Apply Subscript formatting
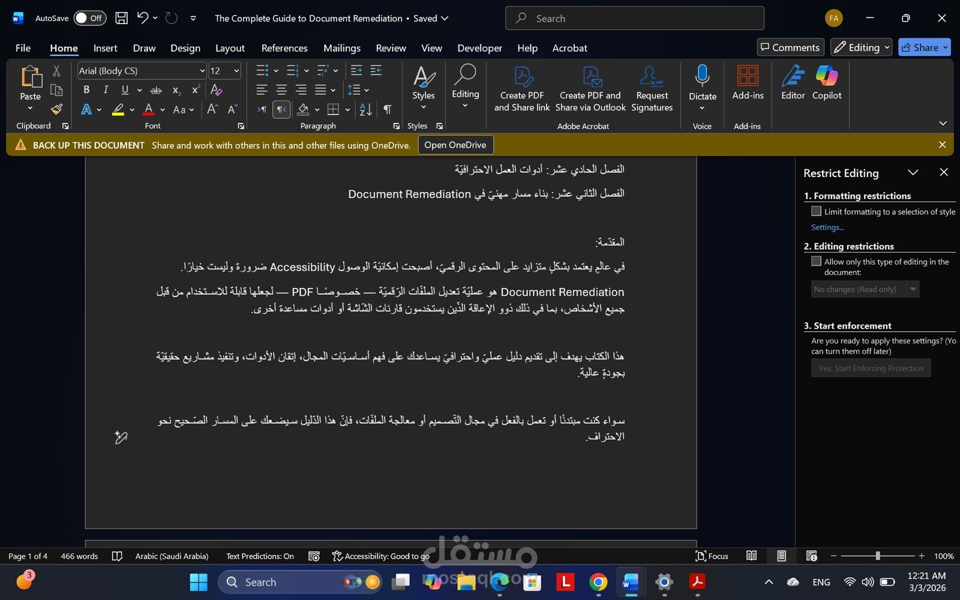Screen dimensions: 960x600 click(176, 90)
